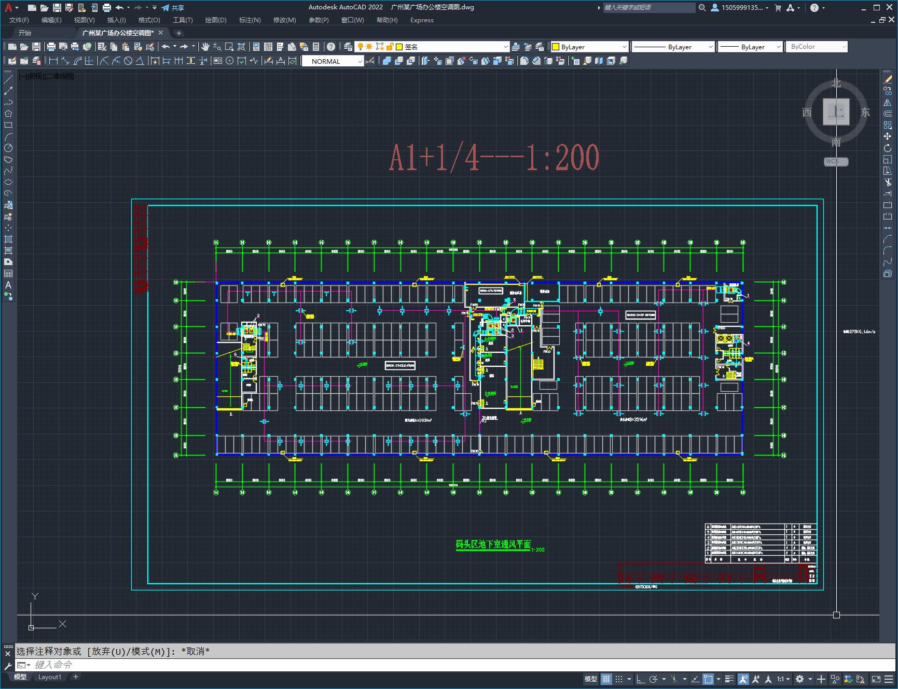
Task: Click the Save icon in quick access toolbar
Action: (x=57, y=7)
